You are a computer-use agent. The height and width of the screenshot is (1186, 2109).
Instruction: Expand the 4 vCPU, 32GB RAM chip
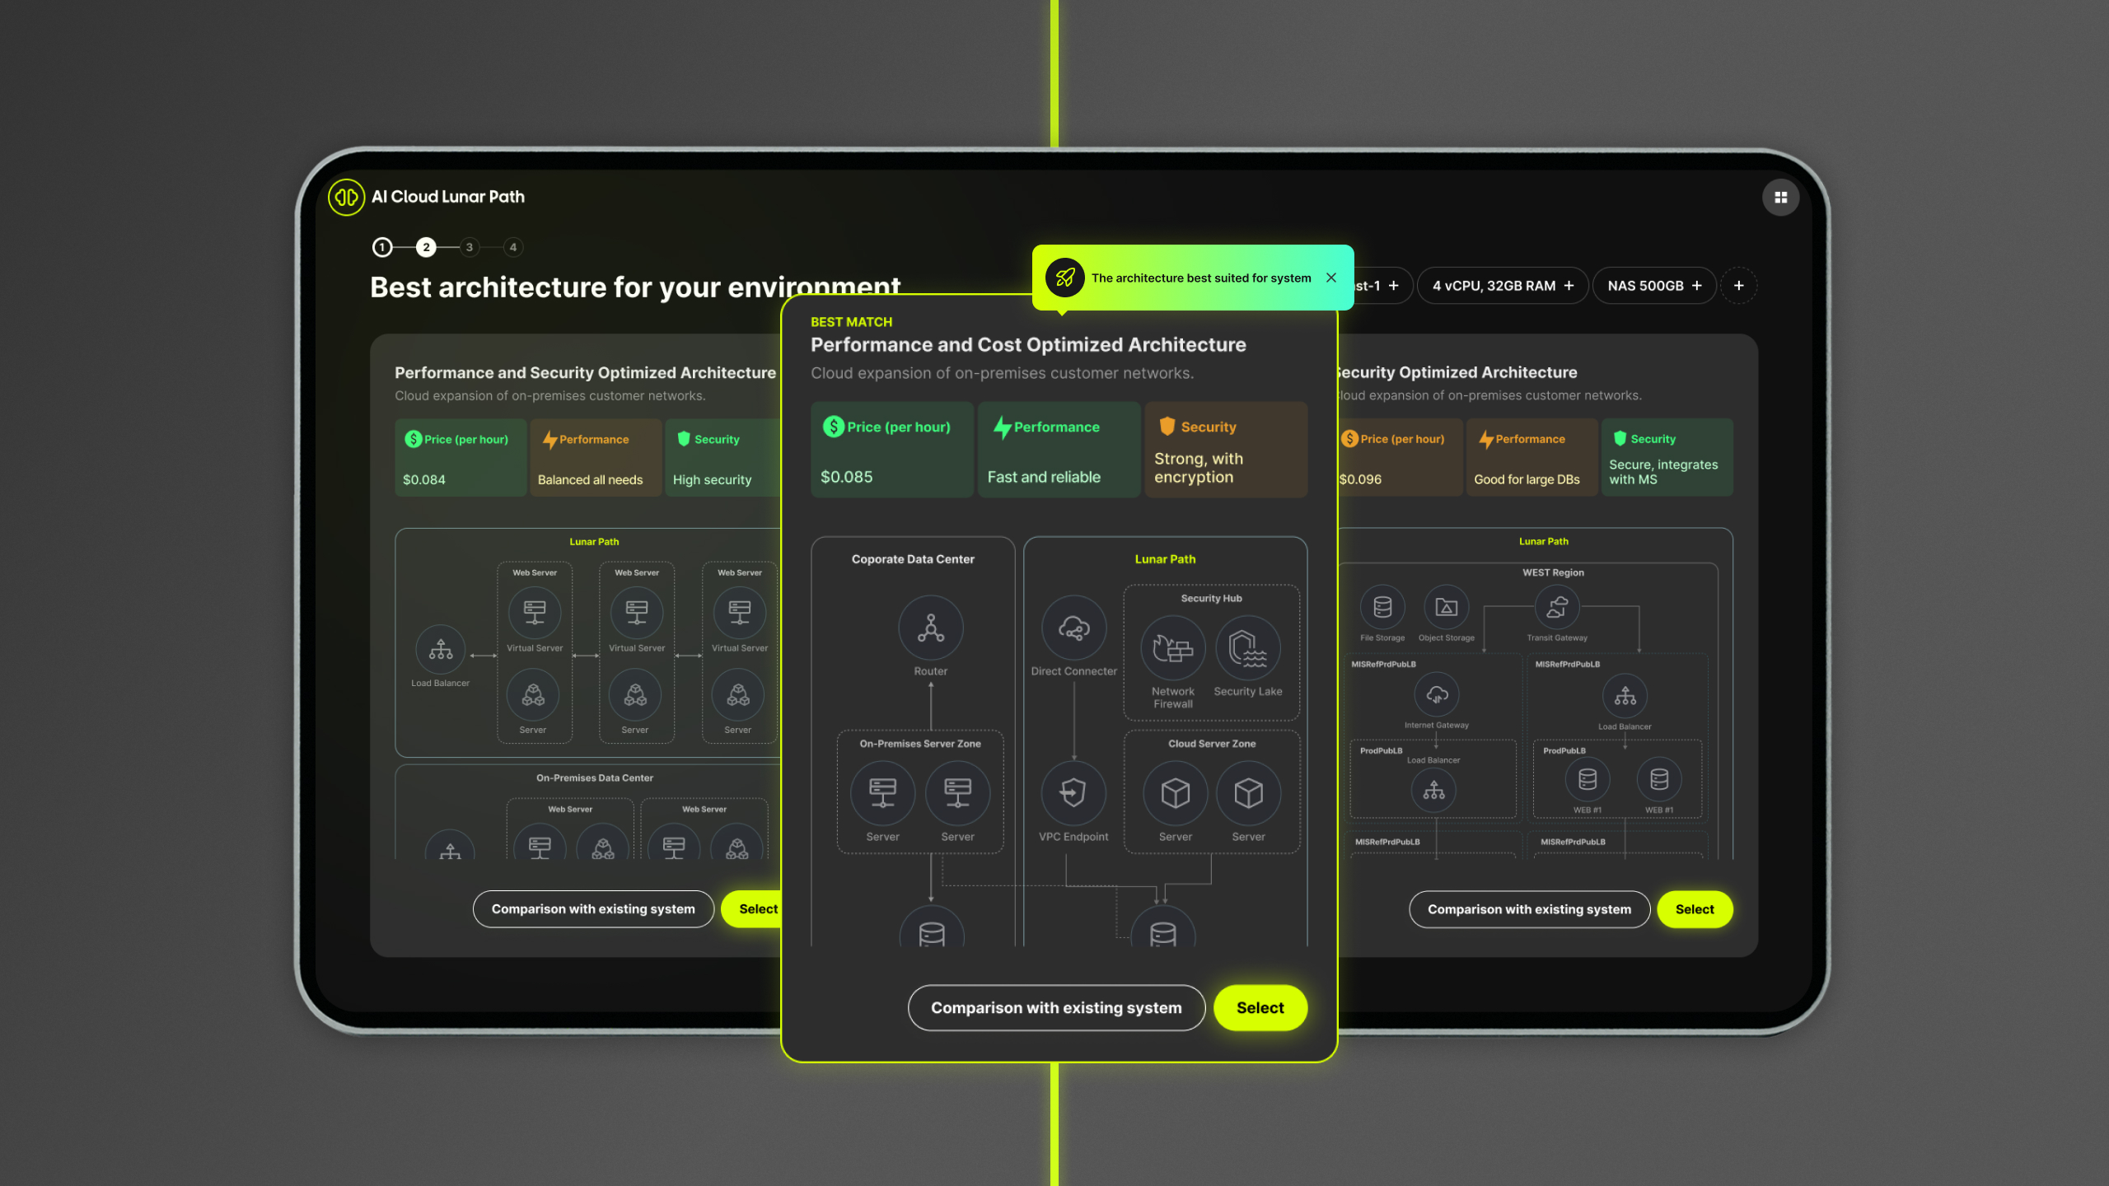1503,286
